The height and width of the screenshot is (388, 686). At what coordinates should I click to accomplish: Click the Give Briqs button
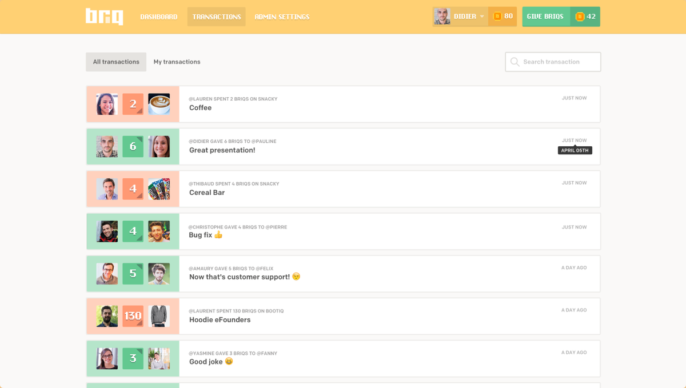point(546,17)
